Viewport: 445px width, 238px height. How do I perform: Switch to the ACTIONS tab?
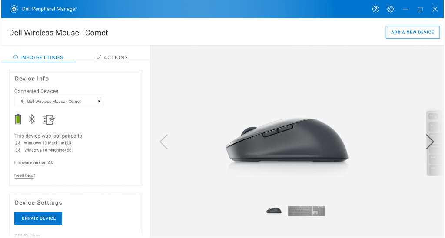[113, 57]
